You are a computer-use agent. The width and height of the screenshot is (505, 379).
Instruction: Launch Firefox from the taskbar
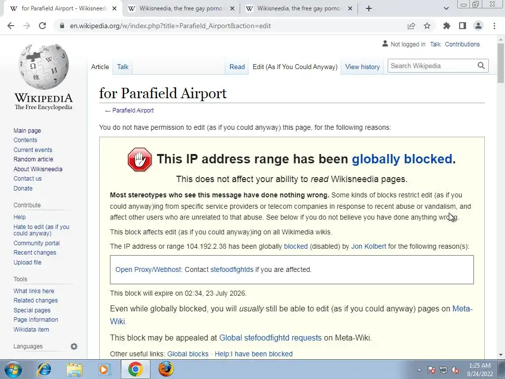tap(166, 369)
